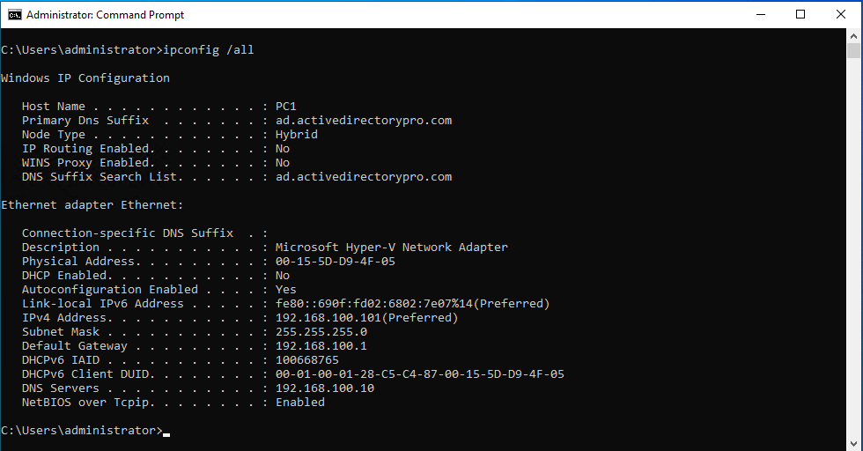Screen dimensions: 863x451
Task: Click the scrollbar down arrow
Action: pos(854,443)
